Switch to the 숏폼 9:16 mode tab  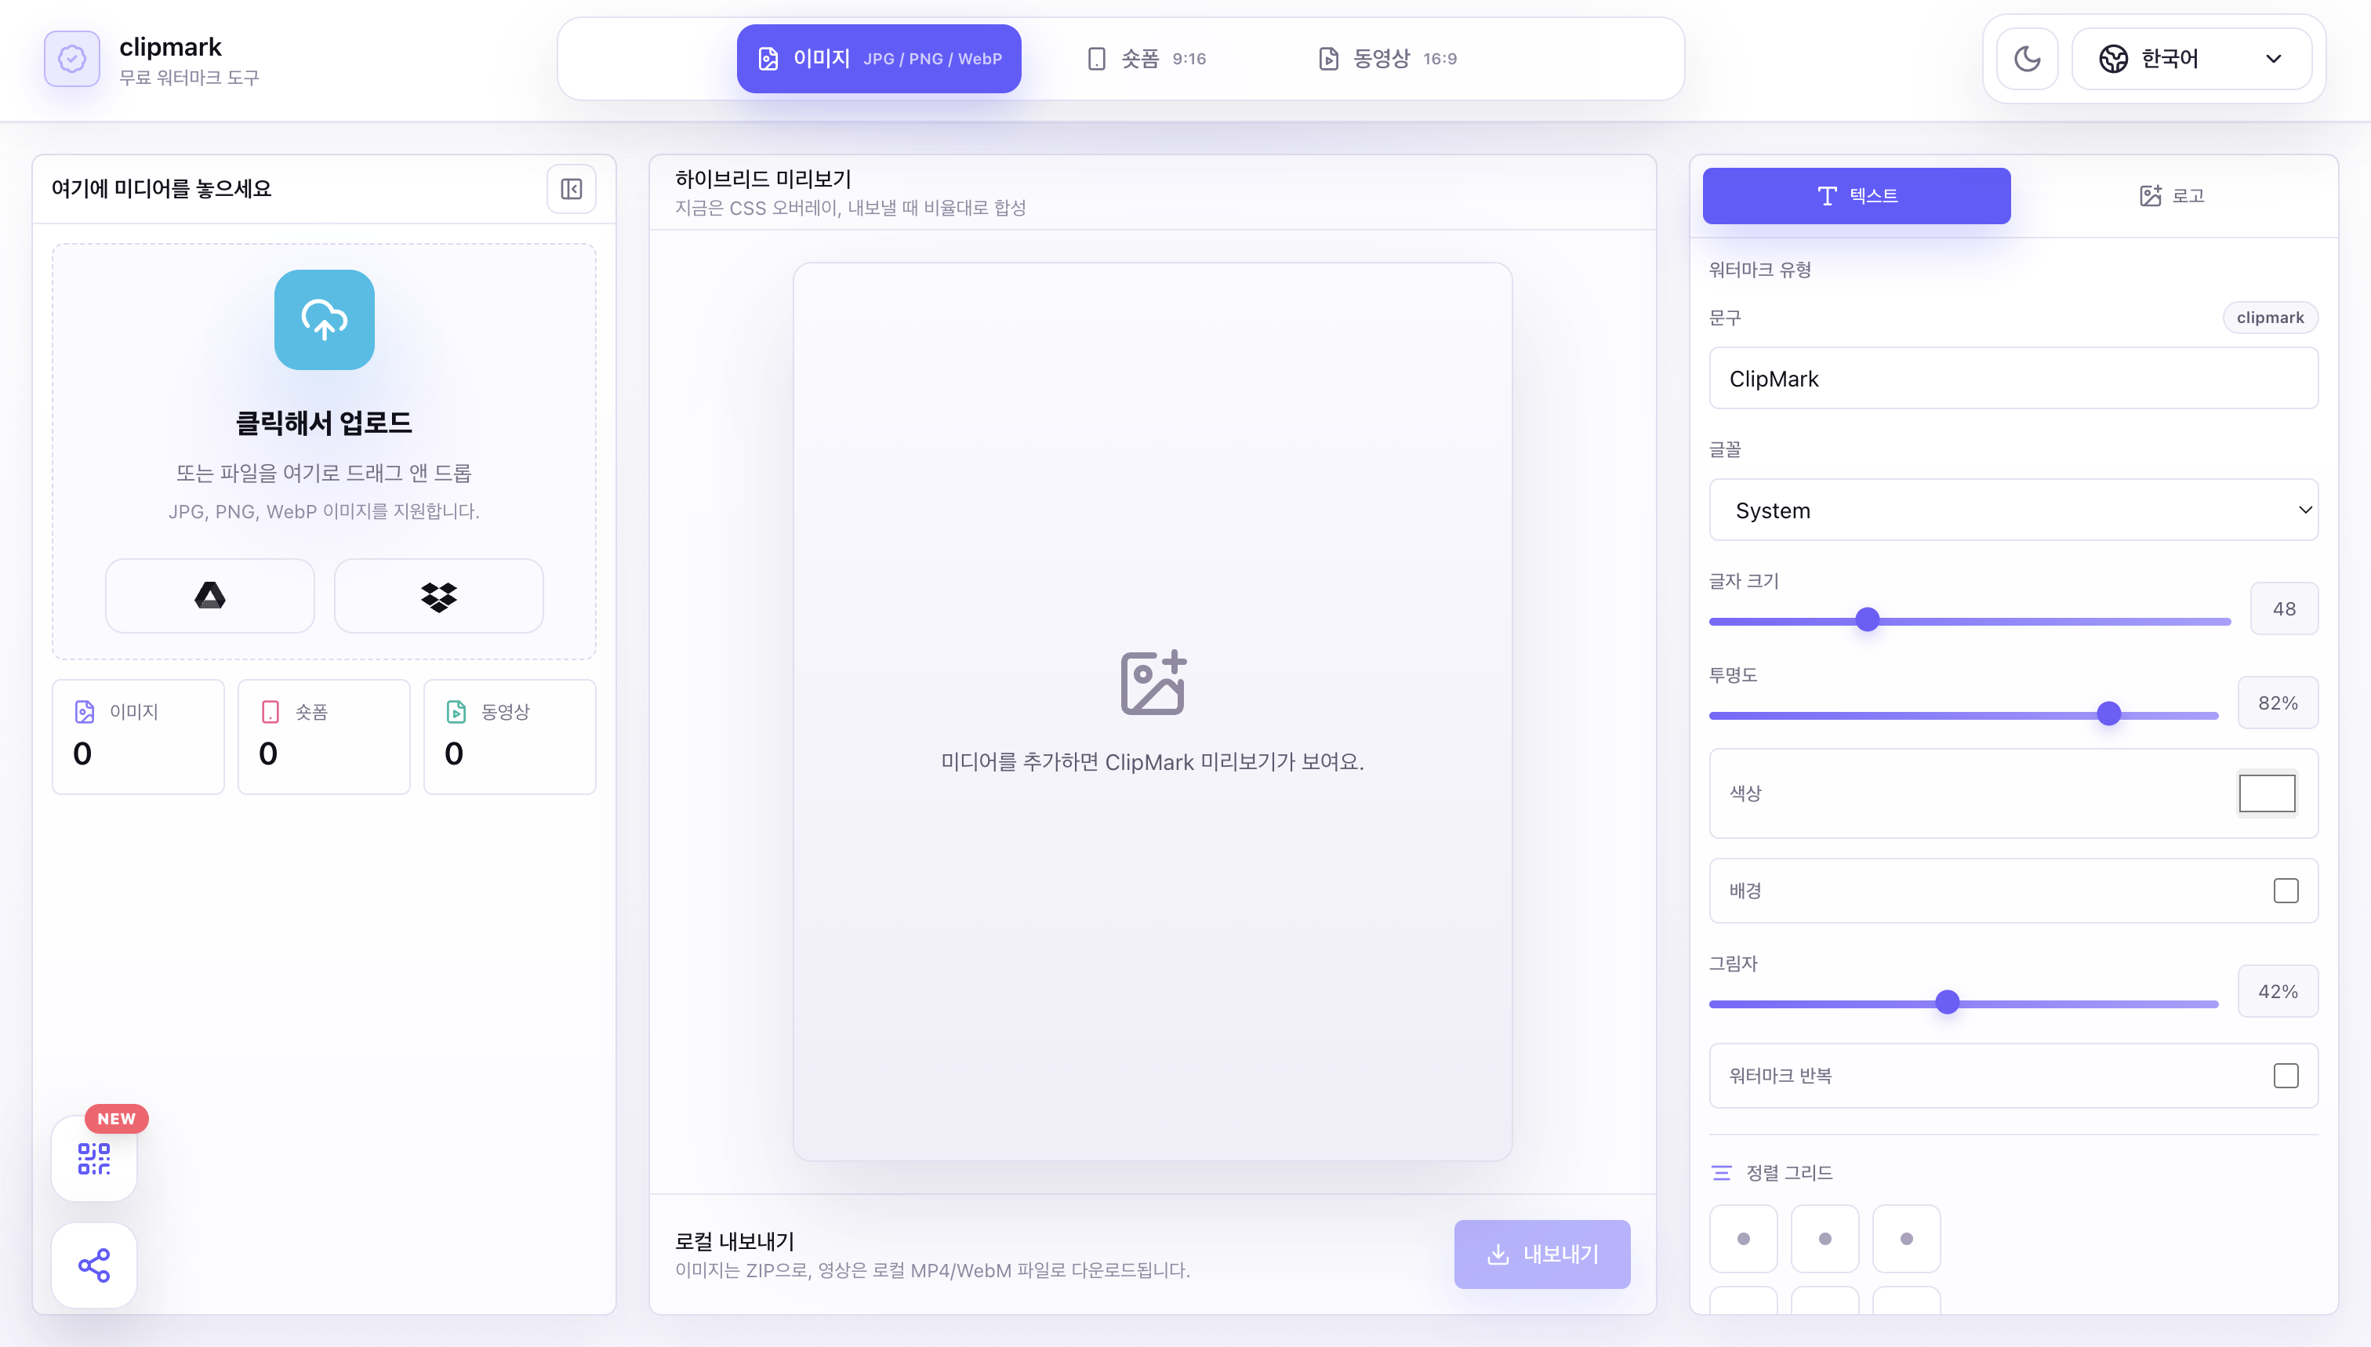[x=1146, y=58]
